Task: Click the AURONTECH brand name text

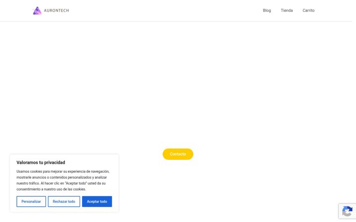Action: [x=56, y=11]
